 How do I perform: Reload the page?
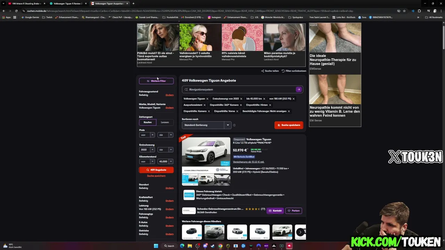(16, 11)
